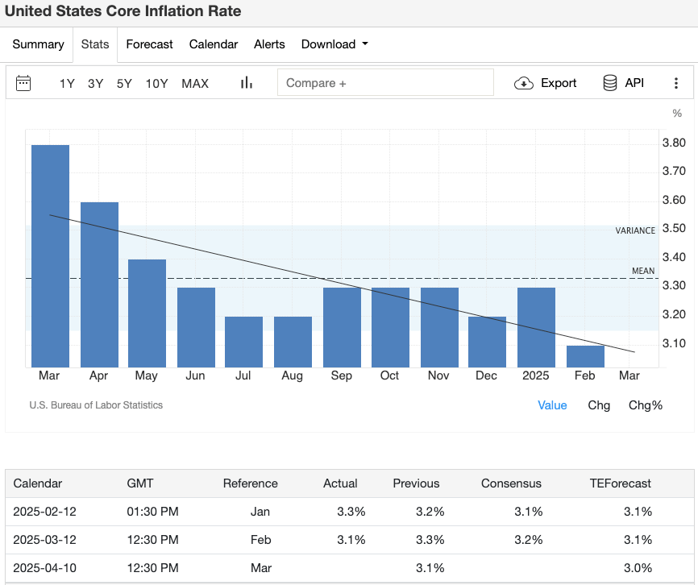Enable the Value display mode
The width and height of the screenshot is (698, 585).
[552, 405]
